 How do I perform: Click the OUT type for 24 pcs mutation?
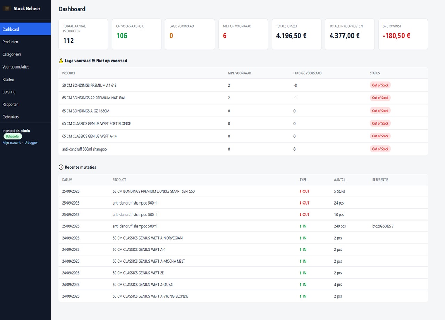305,203
